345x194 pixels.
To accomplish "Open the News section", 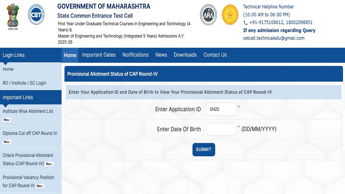I will tap(161, 55).
